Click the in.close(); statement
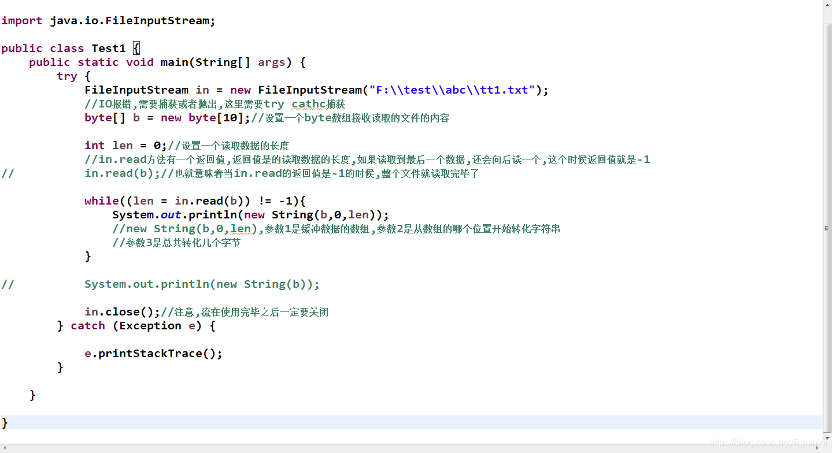 click(123, 312)
